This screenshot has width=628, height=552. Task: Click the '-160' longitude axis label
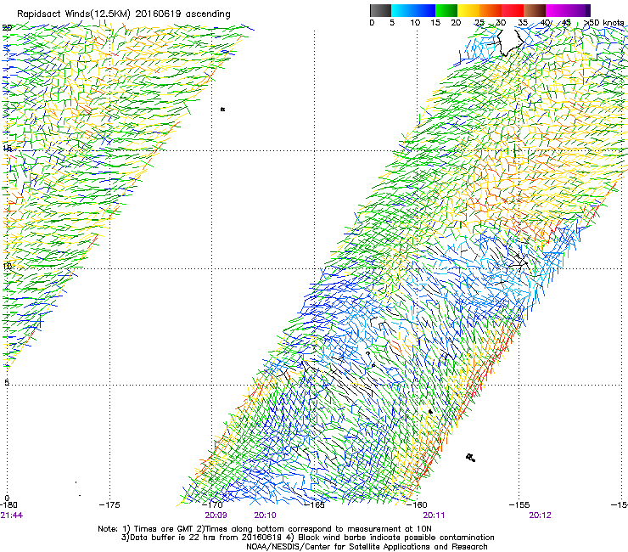[x=417, y=504]
